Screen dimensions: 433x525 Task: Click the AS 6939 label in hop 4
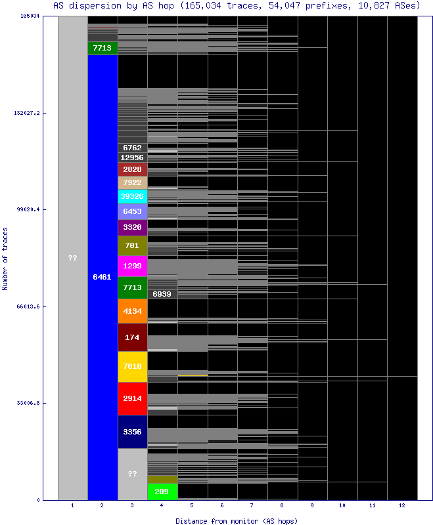(162, 294)
